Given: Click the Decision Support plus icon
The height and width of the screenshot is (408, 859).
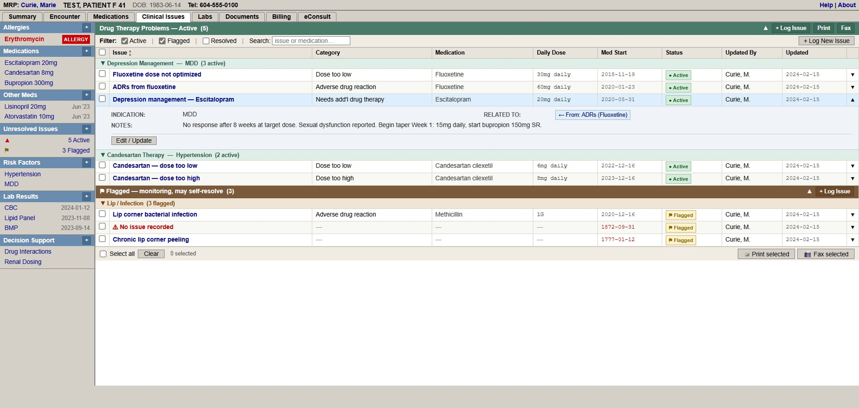Looking at the screenshot, I should 87,241.
